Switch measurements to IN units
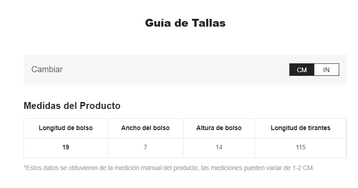358x188 pixels. pyautogui.click(x=327, y=70)
